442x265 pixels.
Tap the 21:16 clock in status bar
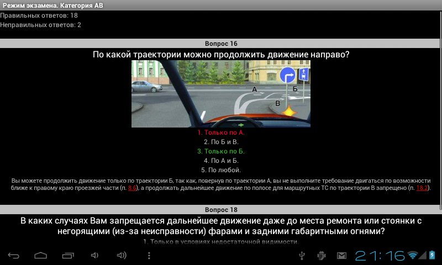coord(380,256)
